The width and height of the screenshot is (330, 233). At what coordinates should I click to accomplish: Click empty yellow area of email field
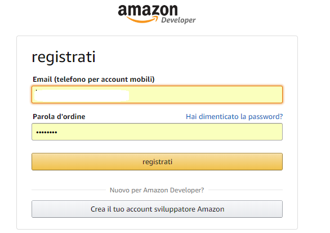[205, 94]
